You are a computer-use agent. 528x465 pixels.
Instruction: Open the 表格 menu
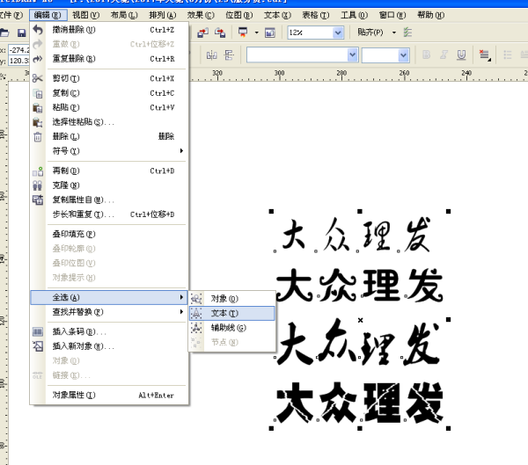[316, 15]
